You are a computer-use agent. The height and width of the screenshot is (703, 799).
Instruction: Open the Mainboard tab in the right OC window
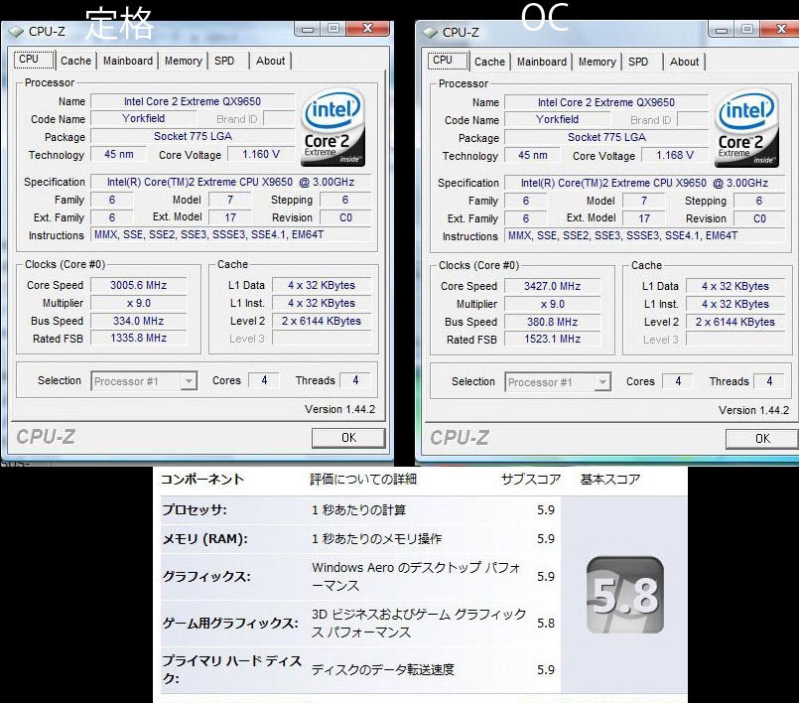pos(542,62)
